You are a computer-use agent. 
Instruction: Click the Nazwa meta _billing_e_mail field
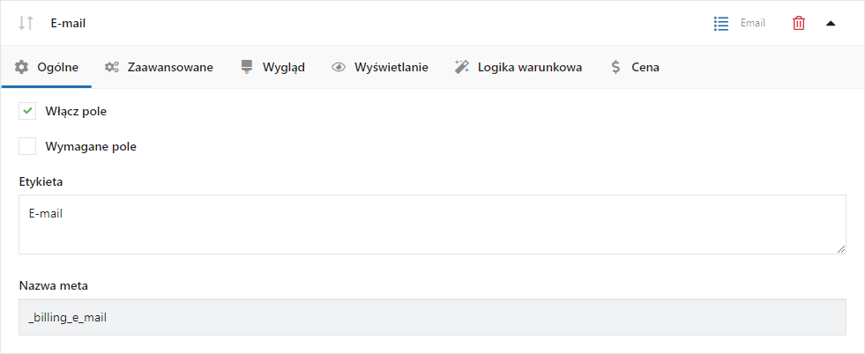pyautogui.click(x=432, y=316)
